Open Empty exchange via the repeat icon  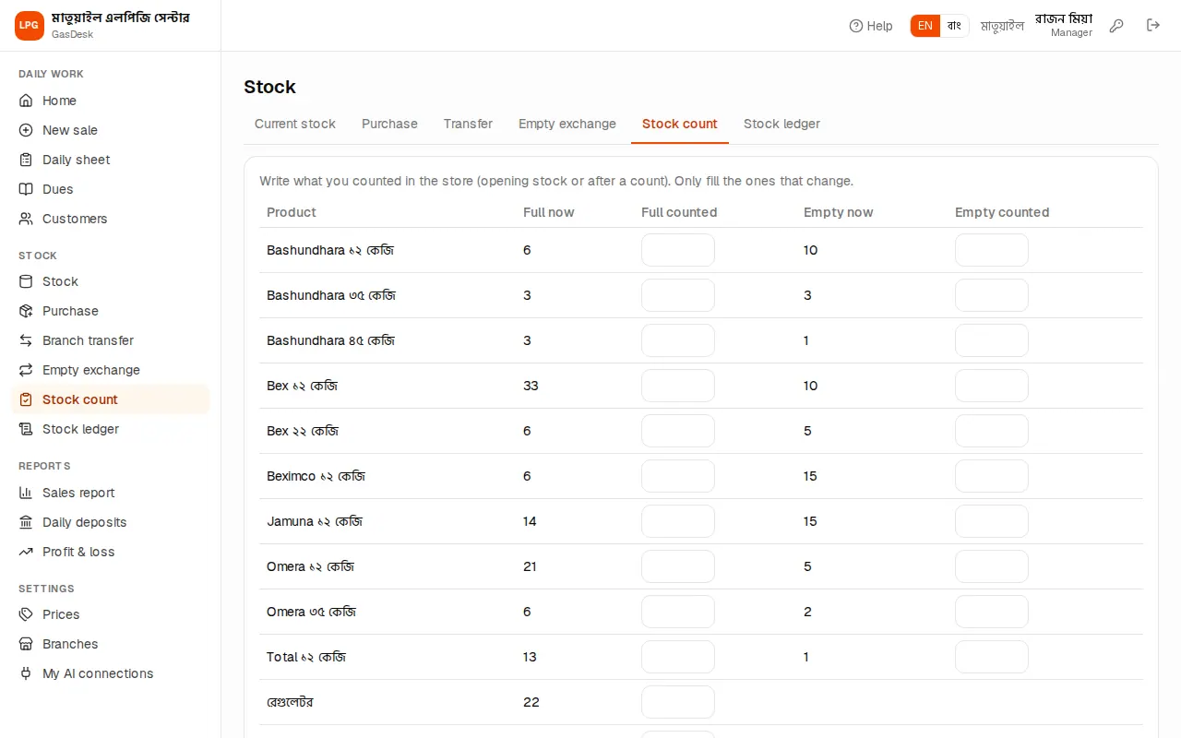pos(26,370)
